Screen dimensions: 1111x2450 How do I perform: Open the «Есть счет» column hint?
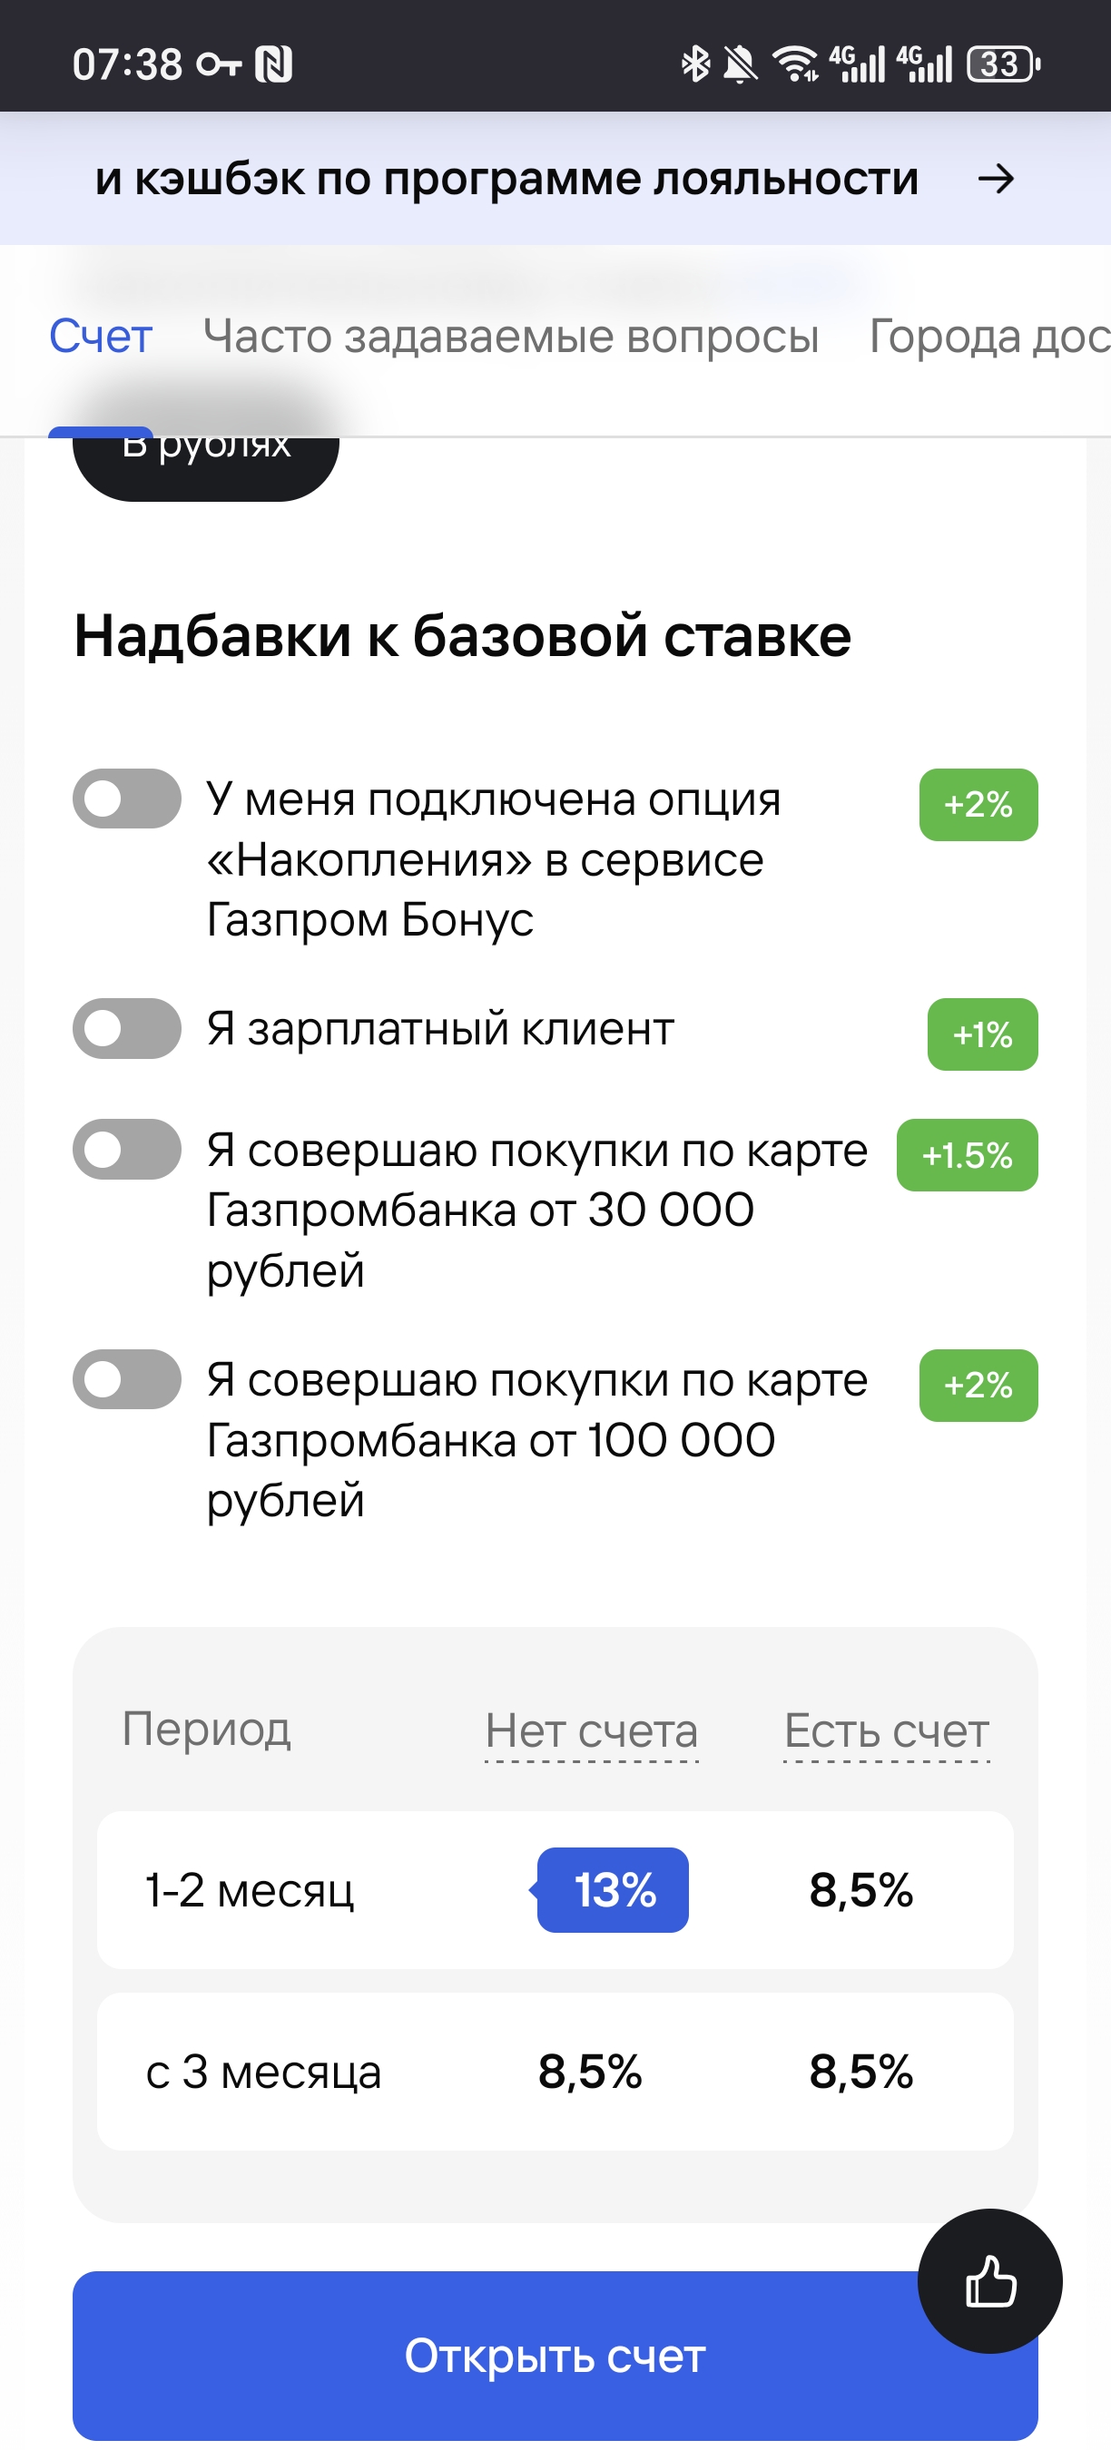point(886,1731)
